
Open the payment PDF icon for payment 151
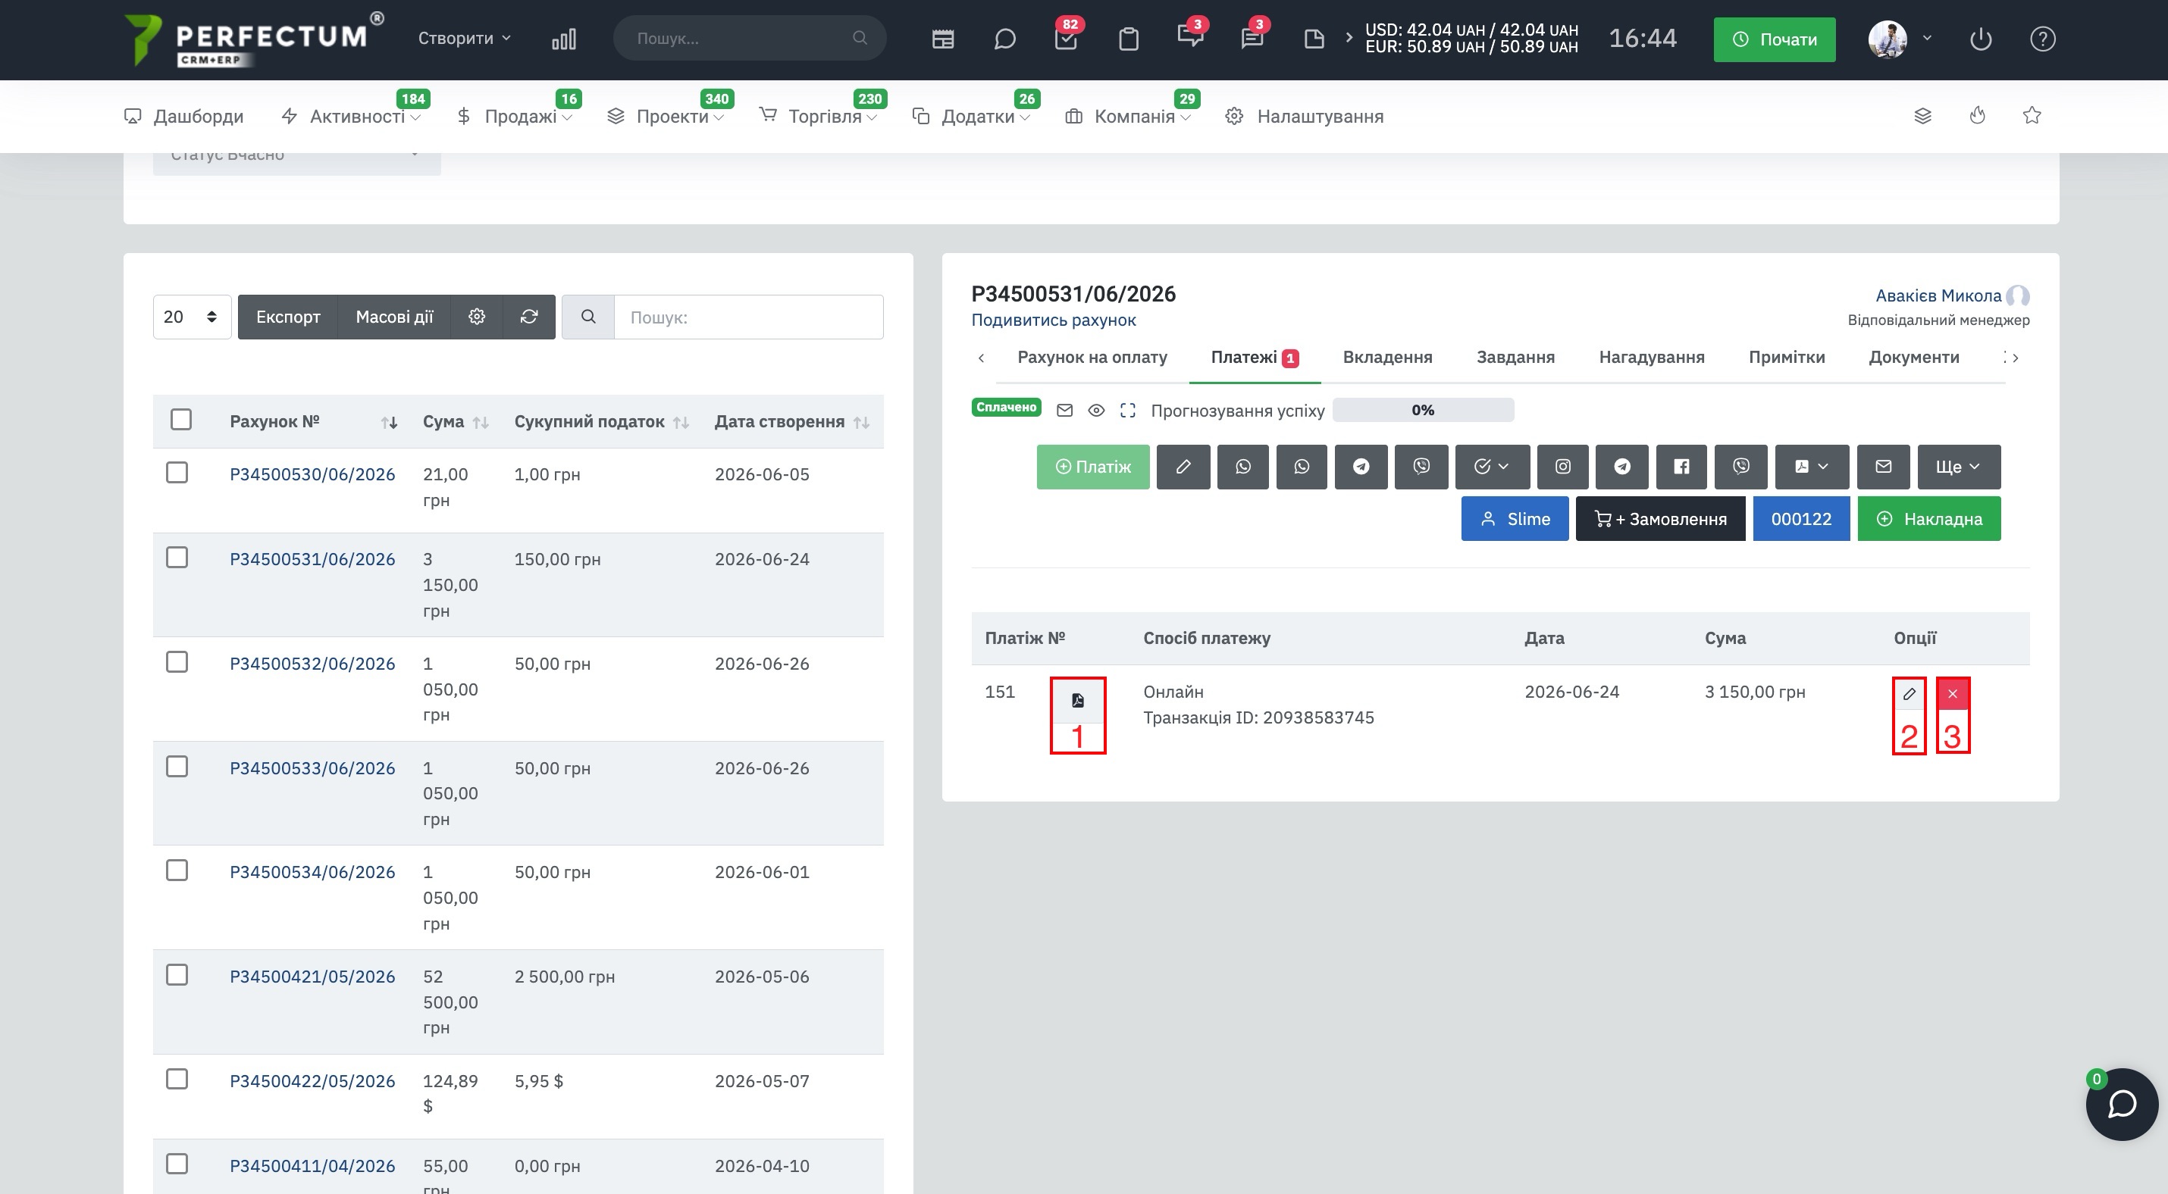[1077, 701]
